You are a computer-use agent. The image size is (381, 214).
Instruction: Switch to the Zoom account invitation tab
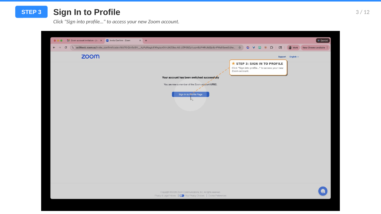(x=83, y=40)
